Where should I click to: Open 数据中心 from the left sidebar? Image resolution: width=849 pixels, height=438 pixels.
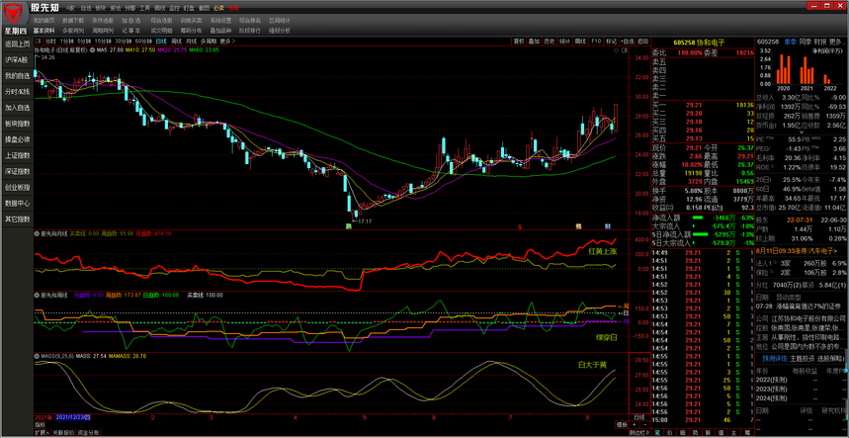(x=18, y=204)
